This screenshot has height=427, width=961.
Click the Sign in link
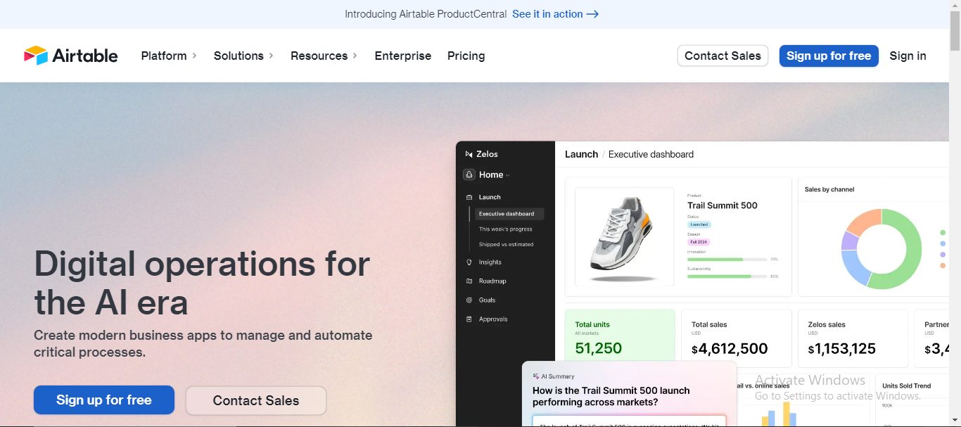tap(908, 56)
